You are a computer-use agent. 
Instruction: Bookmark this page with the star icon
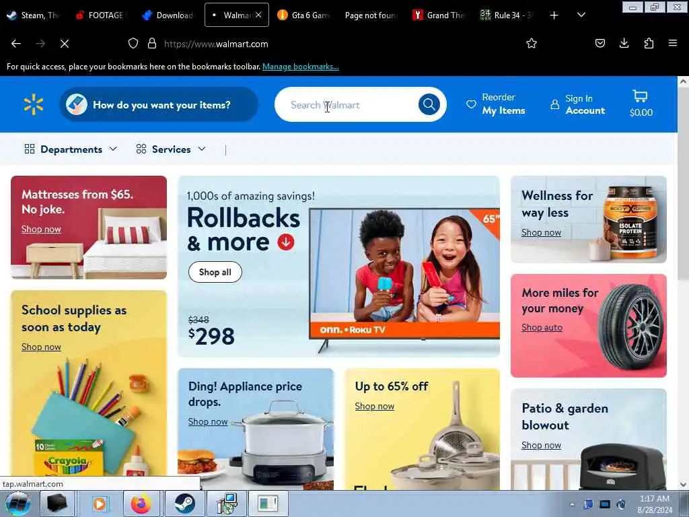[532, 43]
